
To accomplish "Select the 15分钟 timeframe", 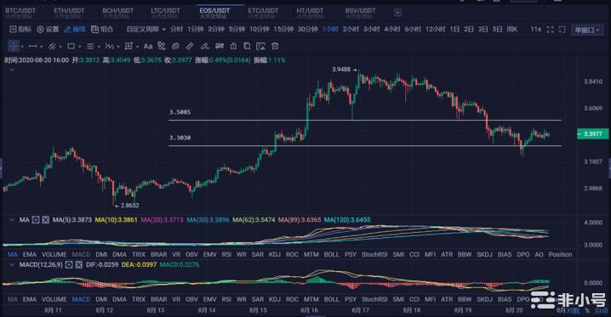I will point(283,29).
